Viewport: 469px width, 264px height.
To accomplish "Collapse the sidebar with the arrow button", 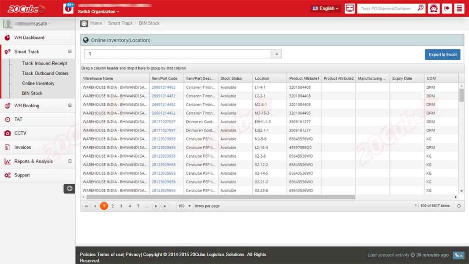I will coord(69,188).
